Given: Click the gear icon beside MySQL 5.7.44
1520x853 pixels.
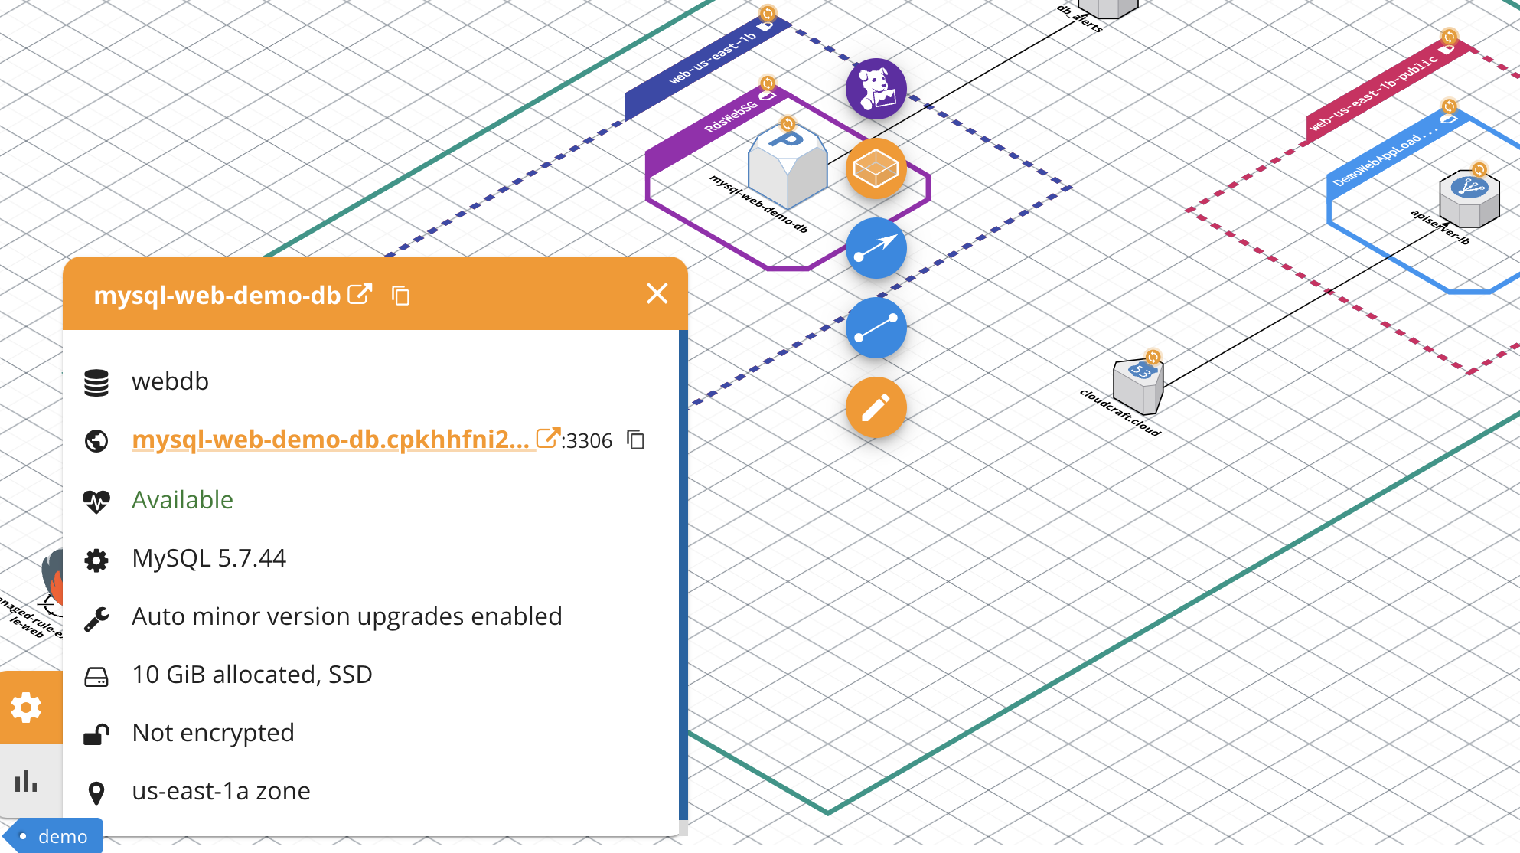Looking at the screenshot, I should [96, 560].
